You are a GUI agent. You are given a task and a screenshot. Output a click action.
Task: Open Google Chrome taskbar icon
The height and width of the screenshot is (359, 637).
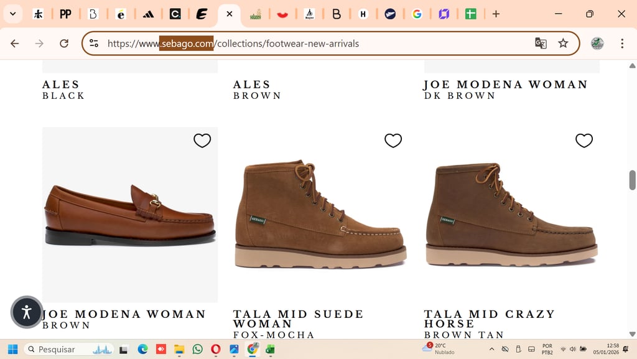(x=253, y=349)
